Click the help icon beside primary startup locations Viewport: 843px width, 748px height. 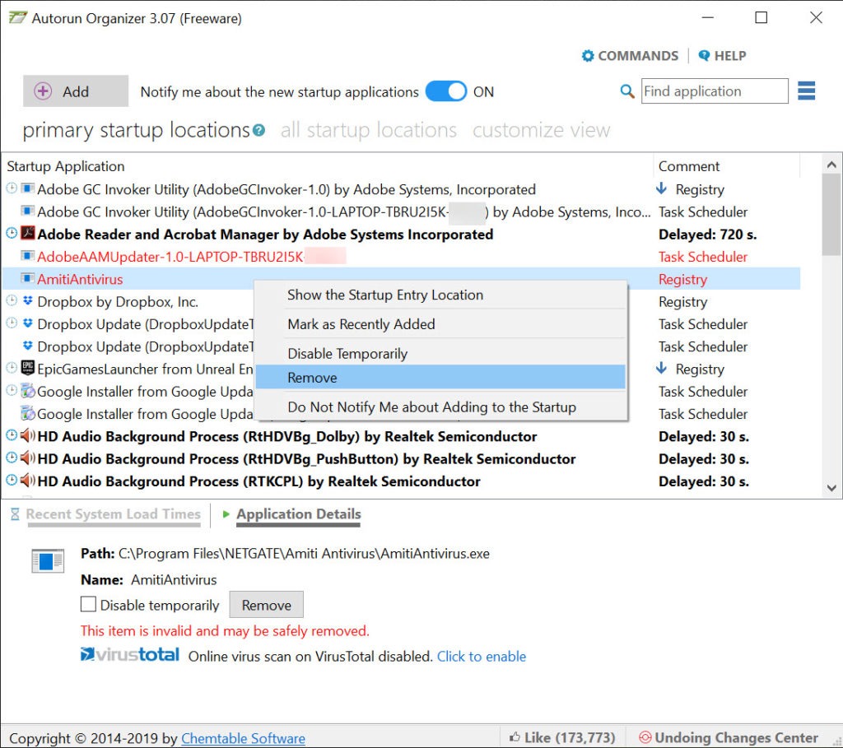[258, 130]
